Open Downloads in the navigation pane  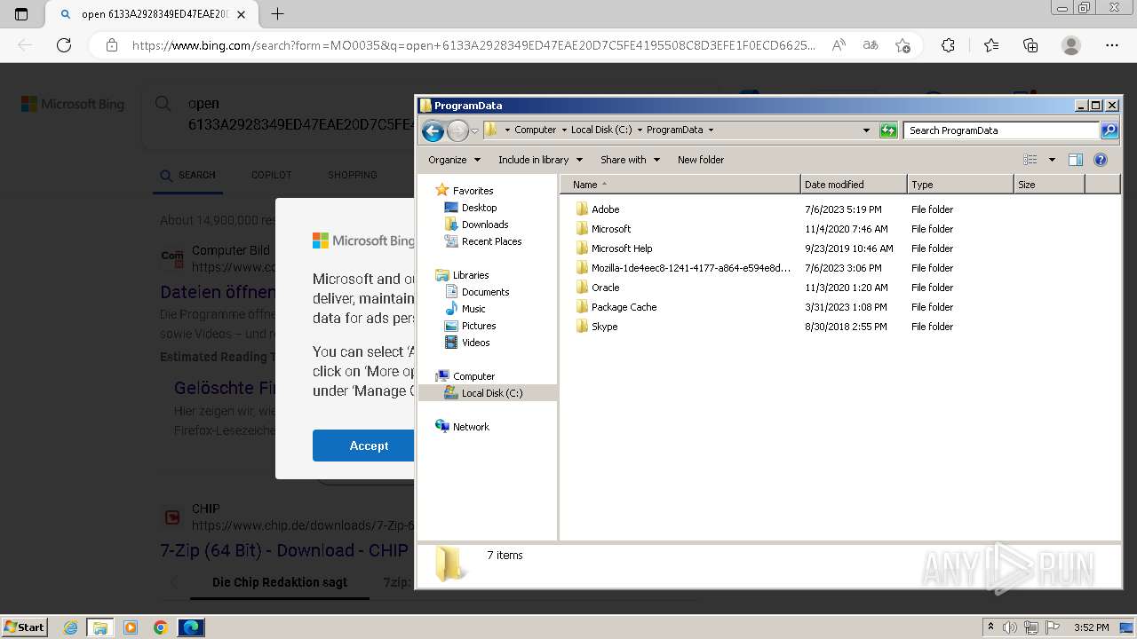pyautogui.click(x=485, y=225)
